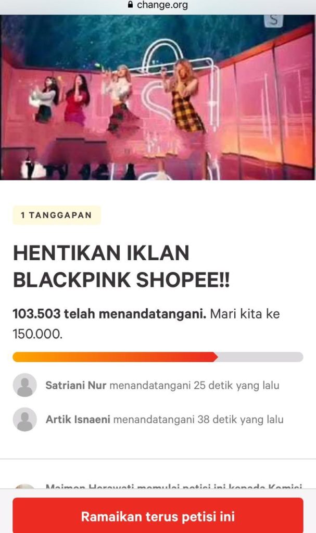Viewport: 316px width, 533px height.
Task: Tap the dancer in the red outfit
Action: coord(78,100)
